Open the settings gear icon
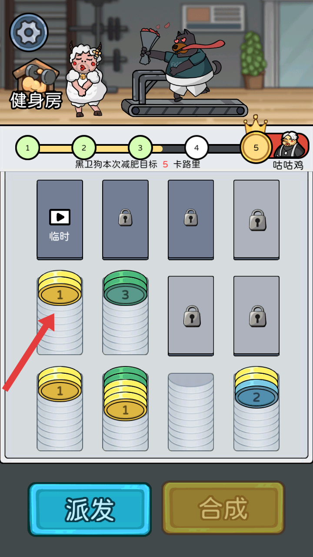Viewport: 313px width, 557px height. [29, 32]
